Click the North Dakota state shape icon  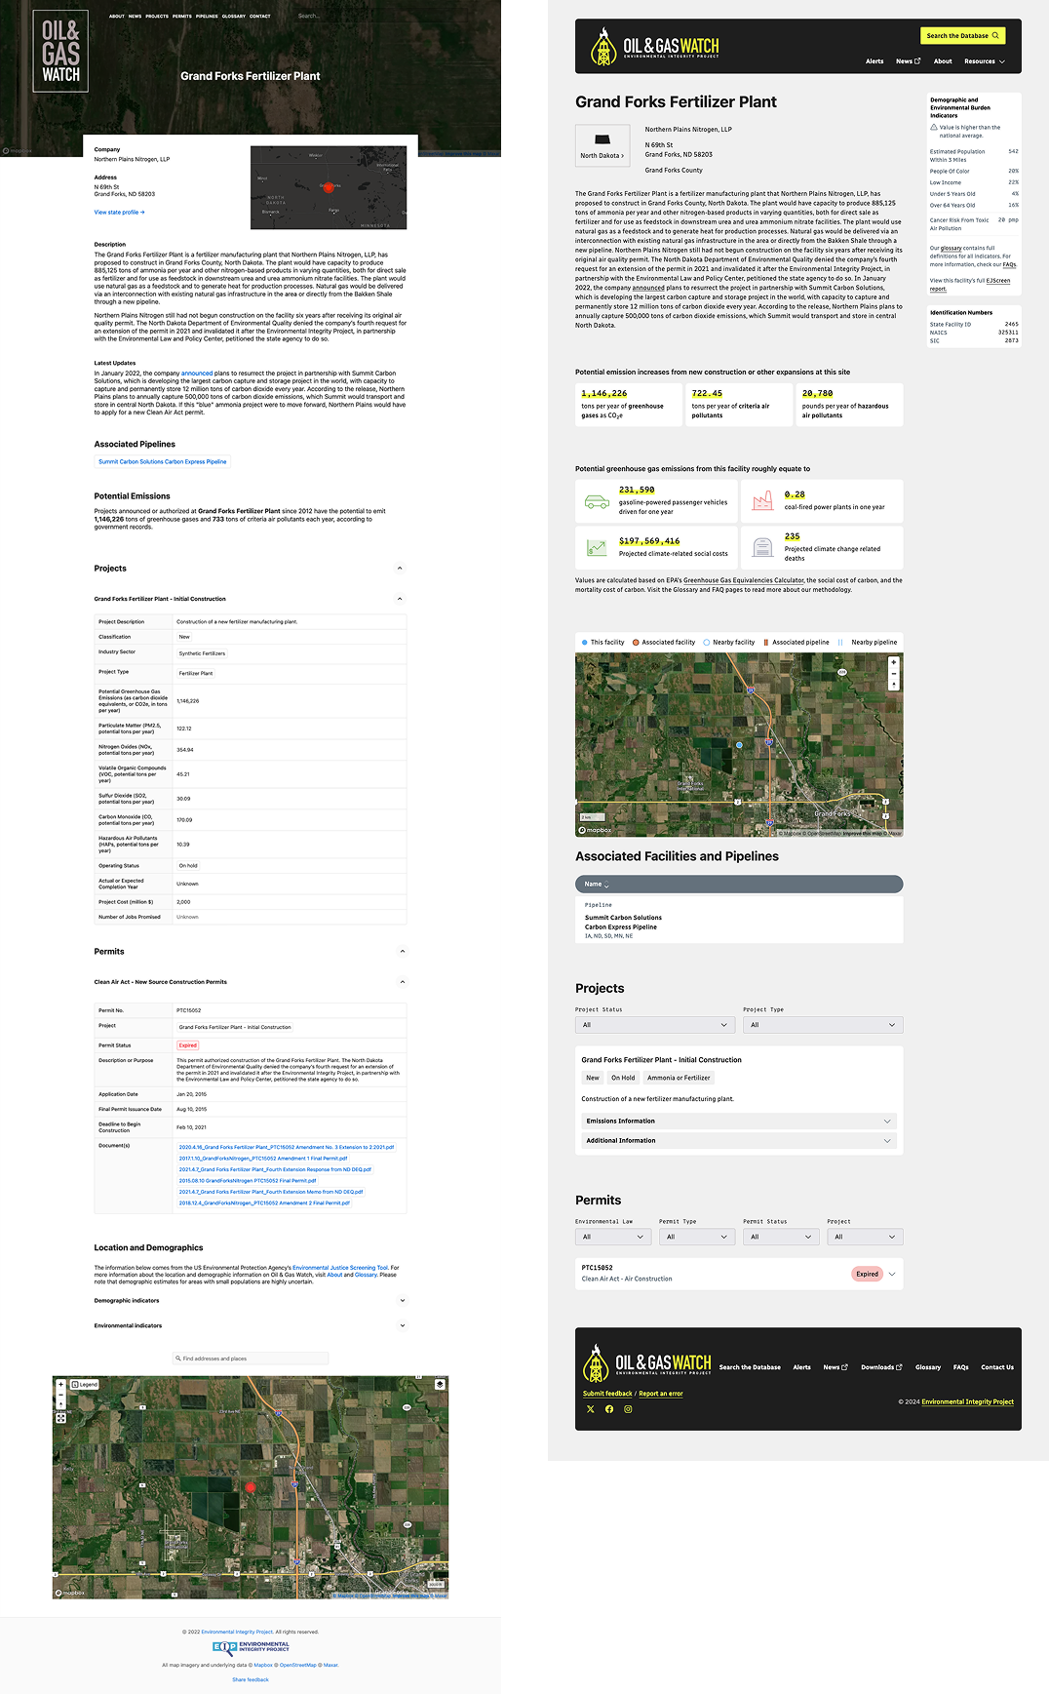pos(602,139)
